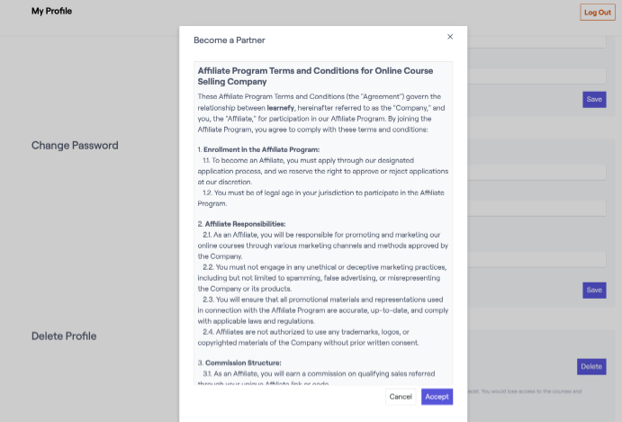Cancel the Become a Partner dialog
This screenshot has height=422, width=622.
tap(401, 397)
